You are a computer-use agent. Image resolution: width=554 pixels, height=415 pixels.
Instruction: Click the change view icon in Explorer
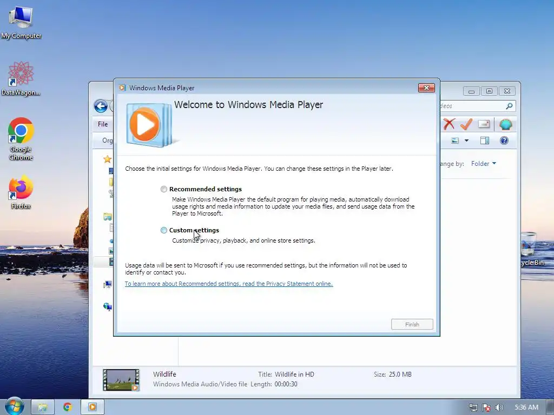point(455,140)
